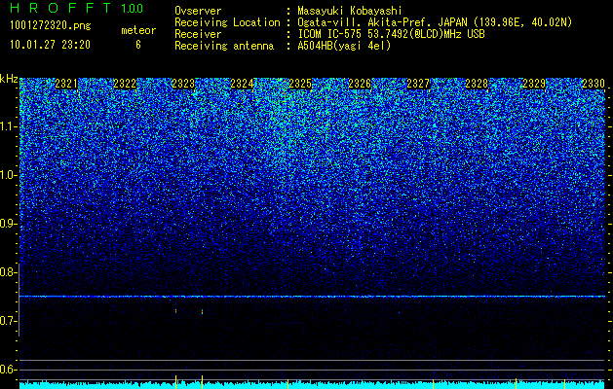Click the Receiver field label
The width and height of the screenshot is (613, 389).
point(198,34)
